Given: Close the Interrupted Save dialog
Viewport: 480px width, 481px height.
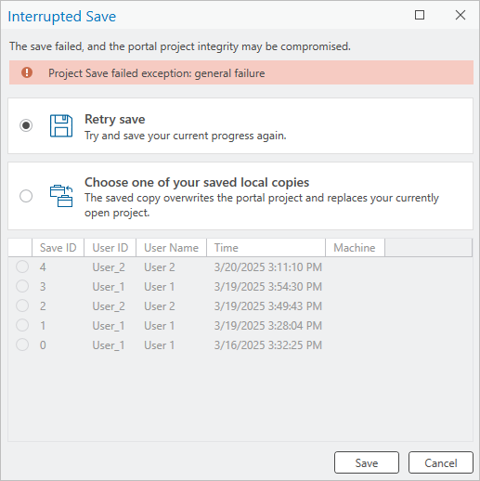Looking at the screenshot, I should 461,15.
